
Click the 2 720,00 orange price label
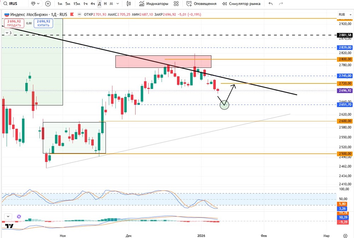345,83
